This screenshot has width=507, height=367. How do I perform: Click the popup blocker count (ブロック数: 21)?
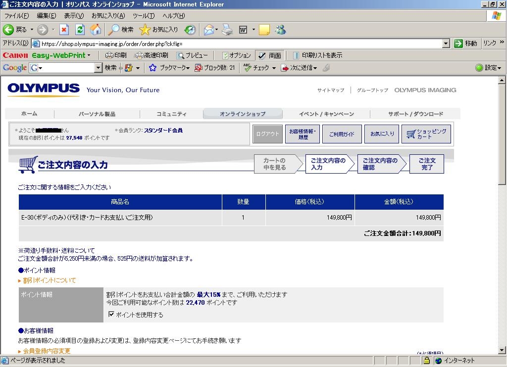[x=215, y=68]
